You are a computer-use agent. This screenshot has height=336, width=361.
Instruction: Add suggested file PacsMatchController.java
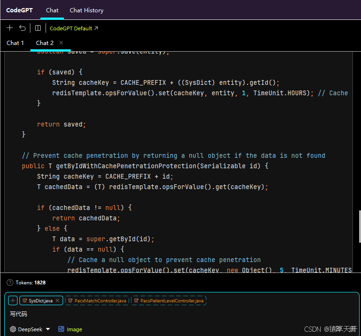tap(100, 300)
